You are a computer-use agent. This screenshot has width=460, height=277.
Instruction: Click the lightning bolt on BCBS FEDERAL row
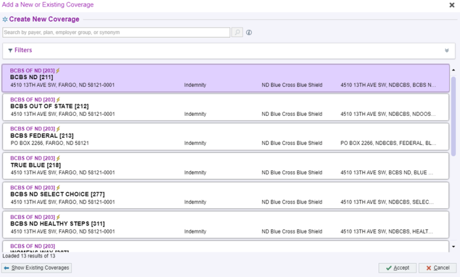pos(58,129)
